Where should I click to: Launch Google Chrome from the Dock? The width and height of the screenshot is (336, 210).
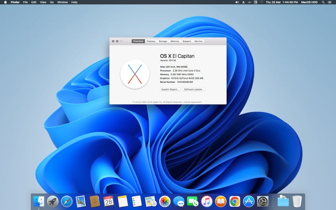235,202
